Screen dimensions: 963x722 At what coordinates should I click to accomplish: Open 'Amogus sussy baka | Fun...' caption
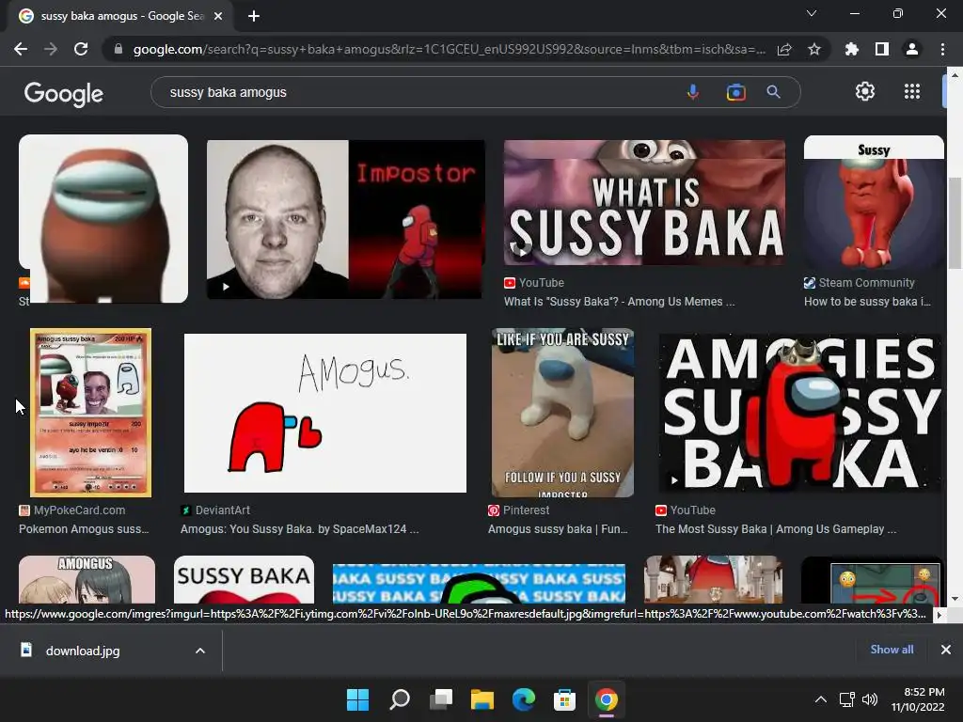(558, 528)
